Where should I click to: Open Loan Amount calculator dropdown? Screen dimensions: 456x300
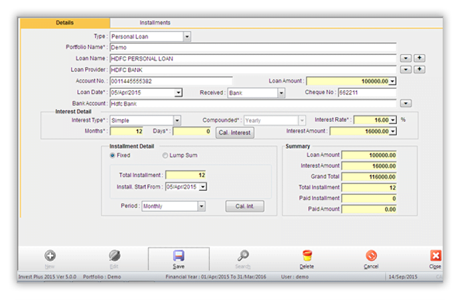392,81
